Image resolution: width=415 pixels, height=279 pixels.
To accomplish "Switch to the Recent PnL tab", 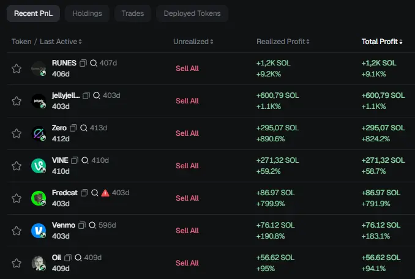I will [33, 13].
